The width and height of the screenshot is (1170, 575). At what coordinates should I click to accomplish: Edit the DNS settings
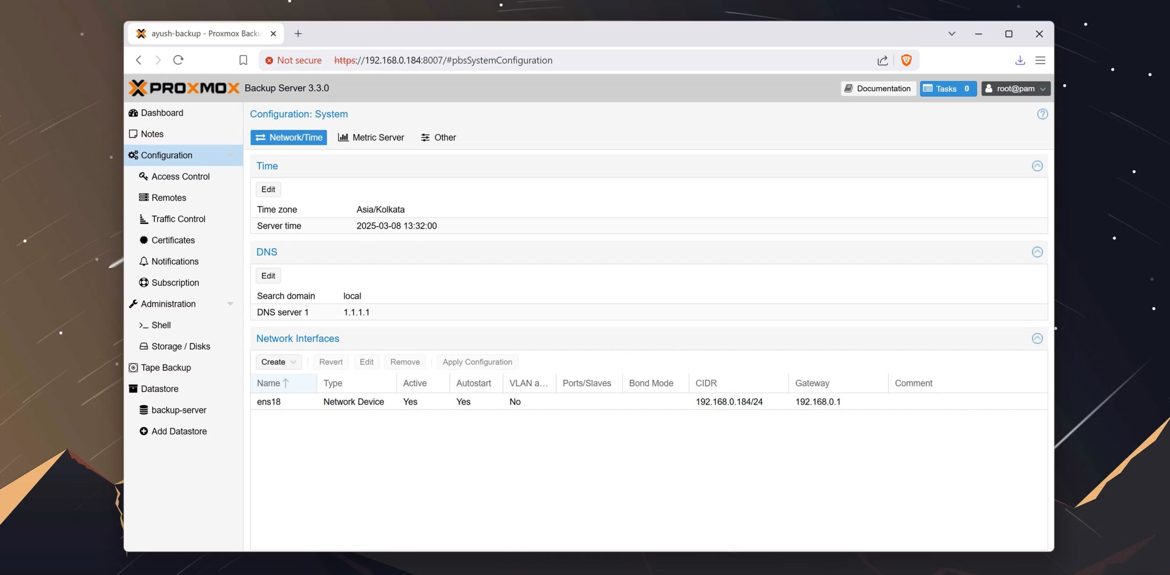point(268,275)
